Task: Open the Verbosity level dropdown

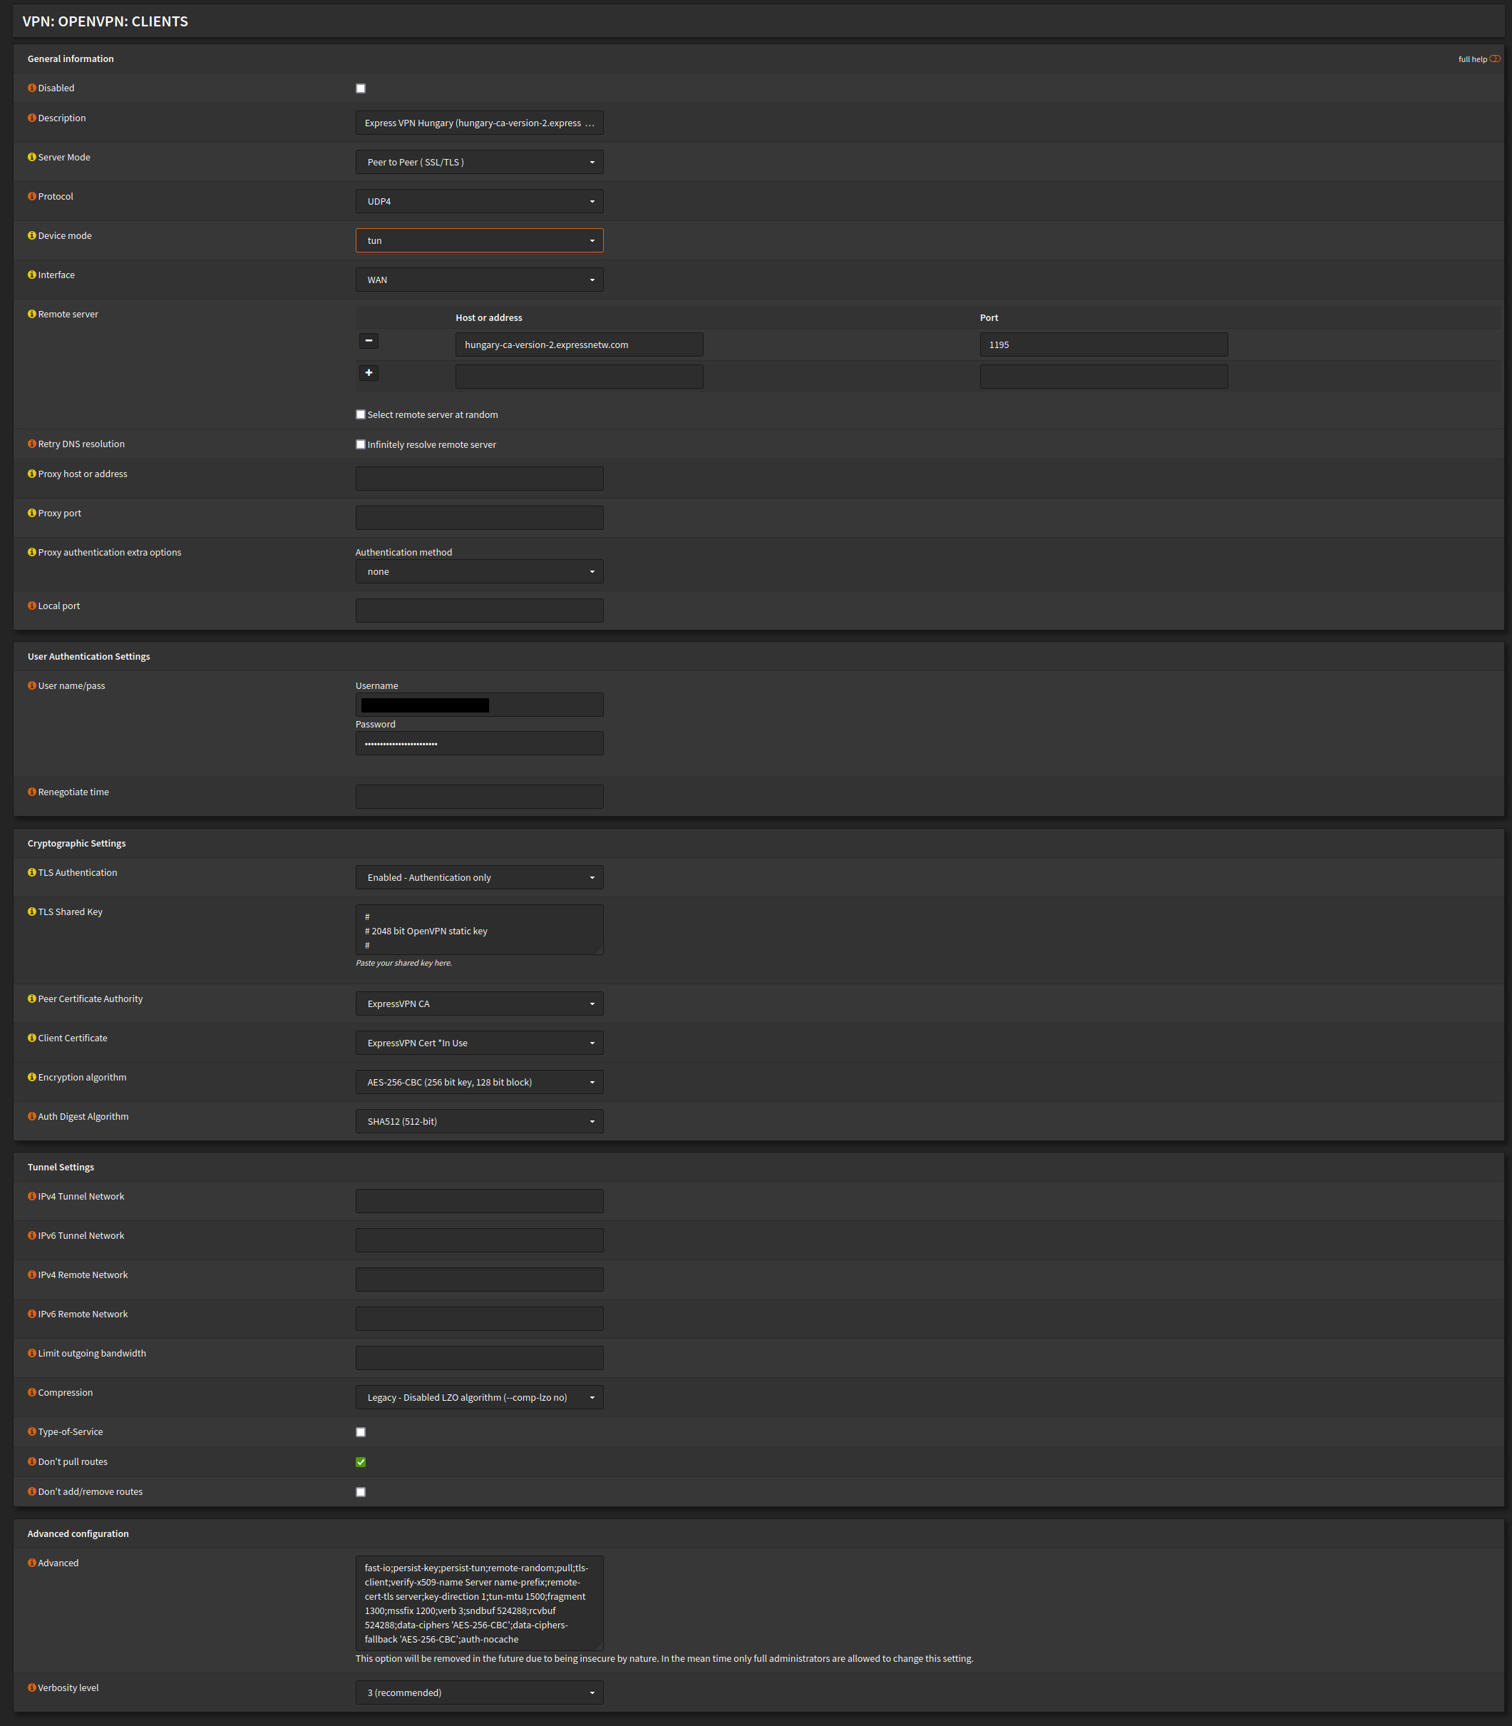Action: pos(478,1692)
